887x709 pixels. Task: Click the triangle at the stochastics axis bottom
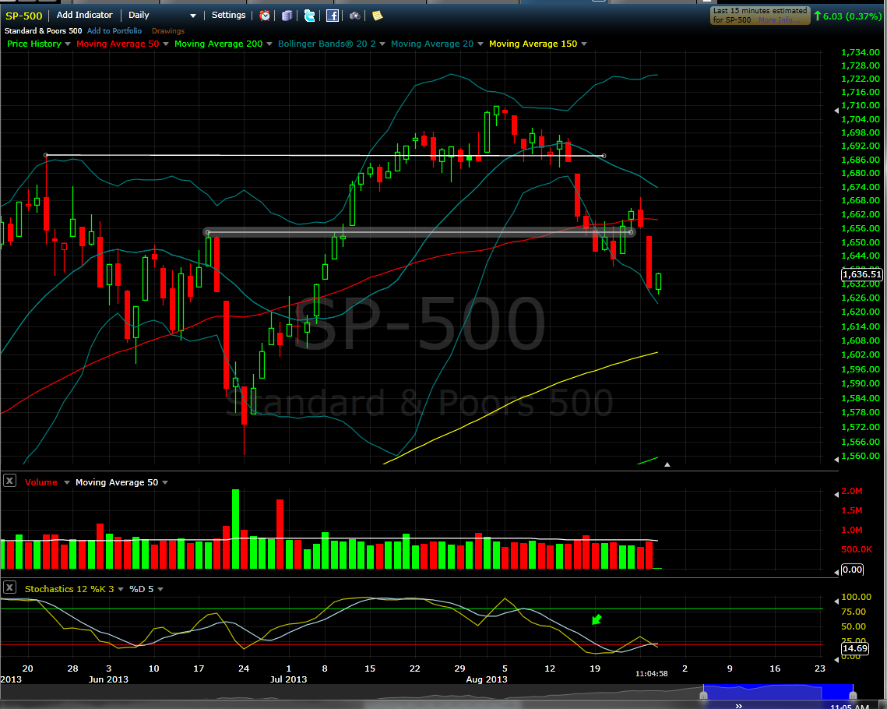pos(836,660)
